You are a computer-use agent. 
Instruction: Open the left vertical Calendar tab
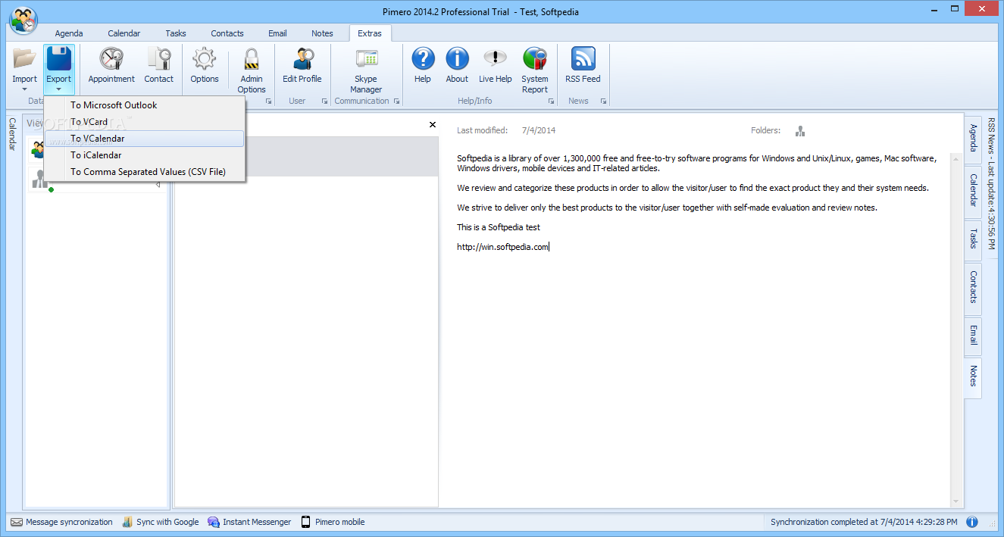11,134
